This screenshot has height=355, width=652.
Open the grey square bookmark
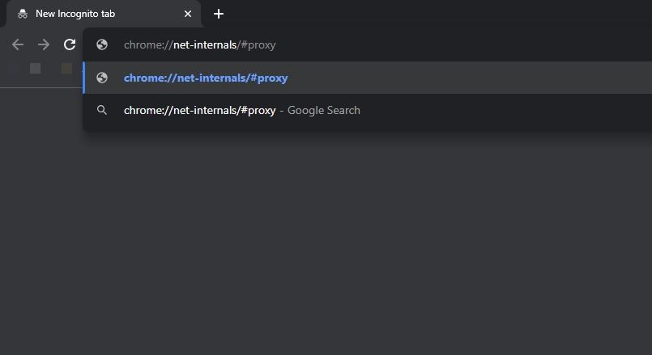coord(35,69)
